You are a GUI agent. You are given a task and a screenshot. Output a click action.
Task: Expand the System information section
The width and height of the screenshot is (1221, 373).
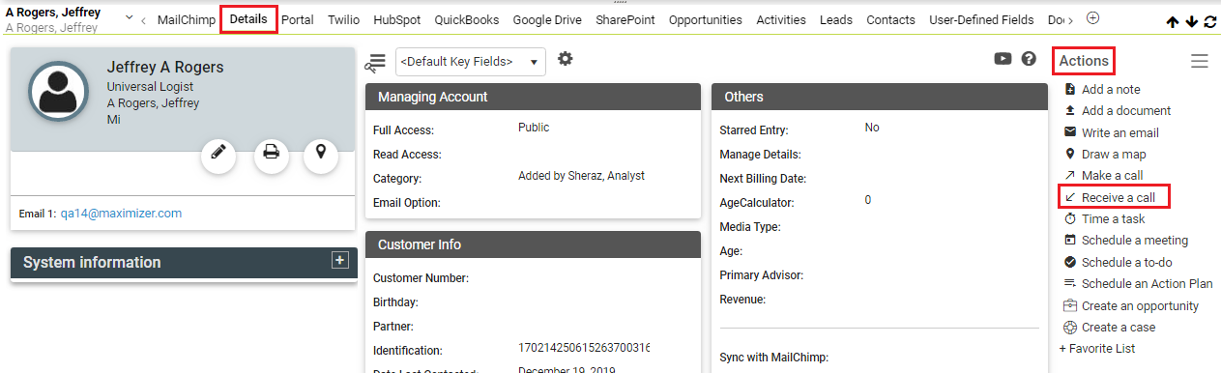(x=339, y=261)
